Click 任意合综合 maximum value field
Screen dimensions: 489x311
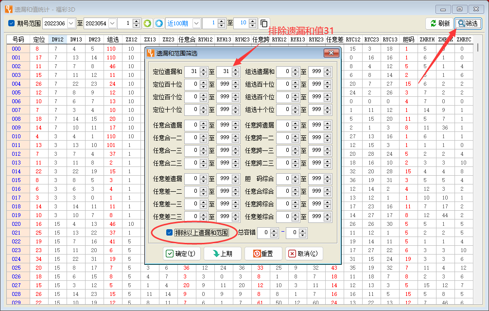point(316,191)
